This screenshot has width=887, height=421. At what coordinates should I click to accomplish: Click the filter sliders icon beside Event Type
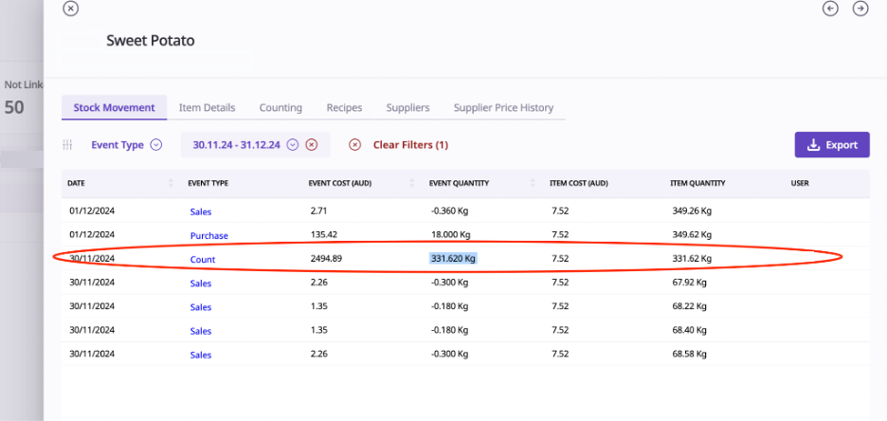(67, 145)
